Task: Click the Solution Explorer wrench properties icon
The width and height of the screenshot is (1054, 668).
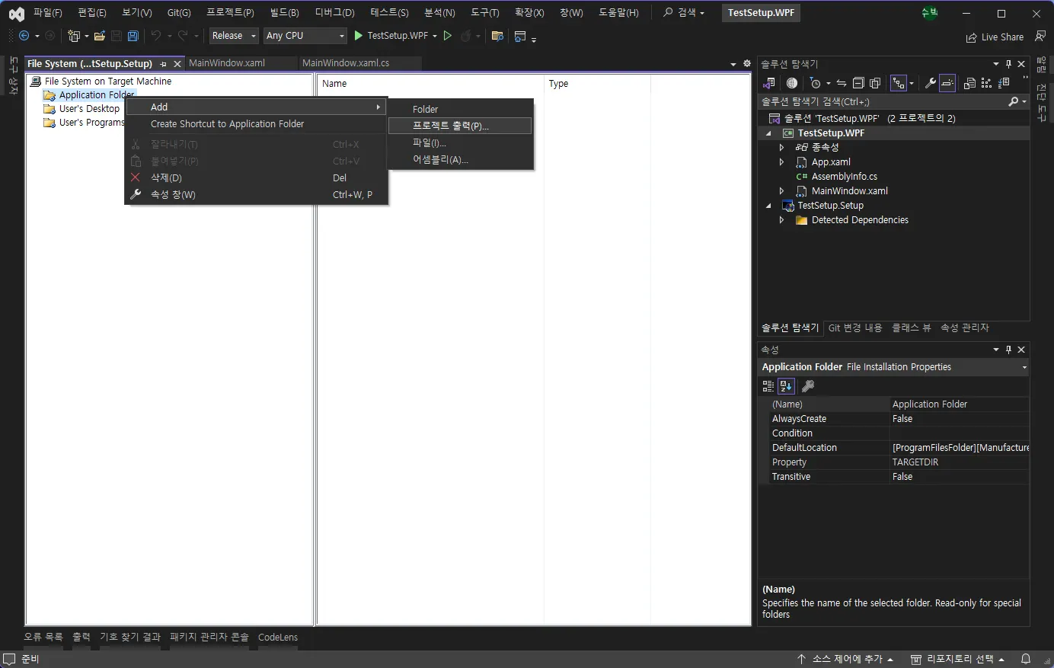Action: [x=930, y=83]
